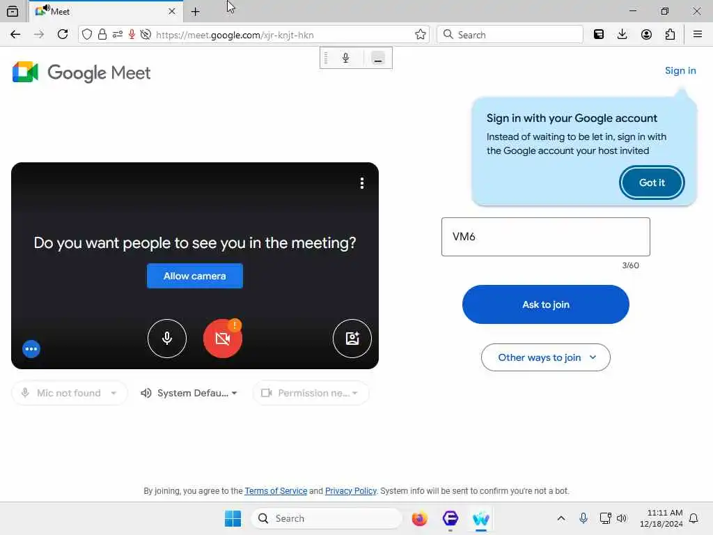Go back in browser
The image size is (713, 535).
[15, 35]
